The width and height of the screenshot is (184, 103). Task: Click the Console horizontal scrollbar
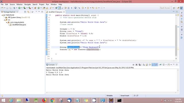(111, 93)
